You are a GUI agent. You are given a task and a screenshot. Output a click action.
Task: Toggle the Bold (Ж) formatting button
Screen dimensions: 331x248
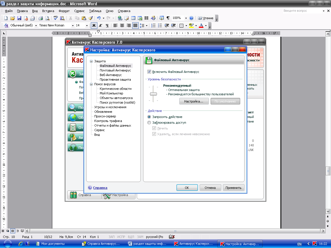click(94, 26)
